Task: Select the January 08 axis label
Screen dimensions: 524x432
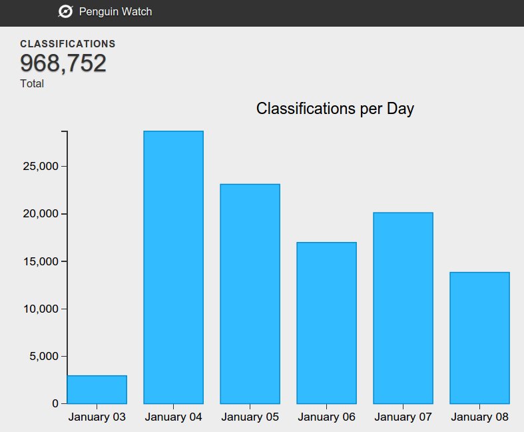Action: (479, 417)
